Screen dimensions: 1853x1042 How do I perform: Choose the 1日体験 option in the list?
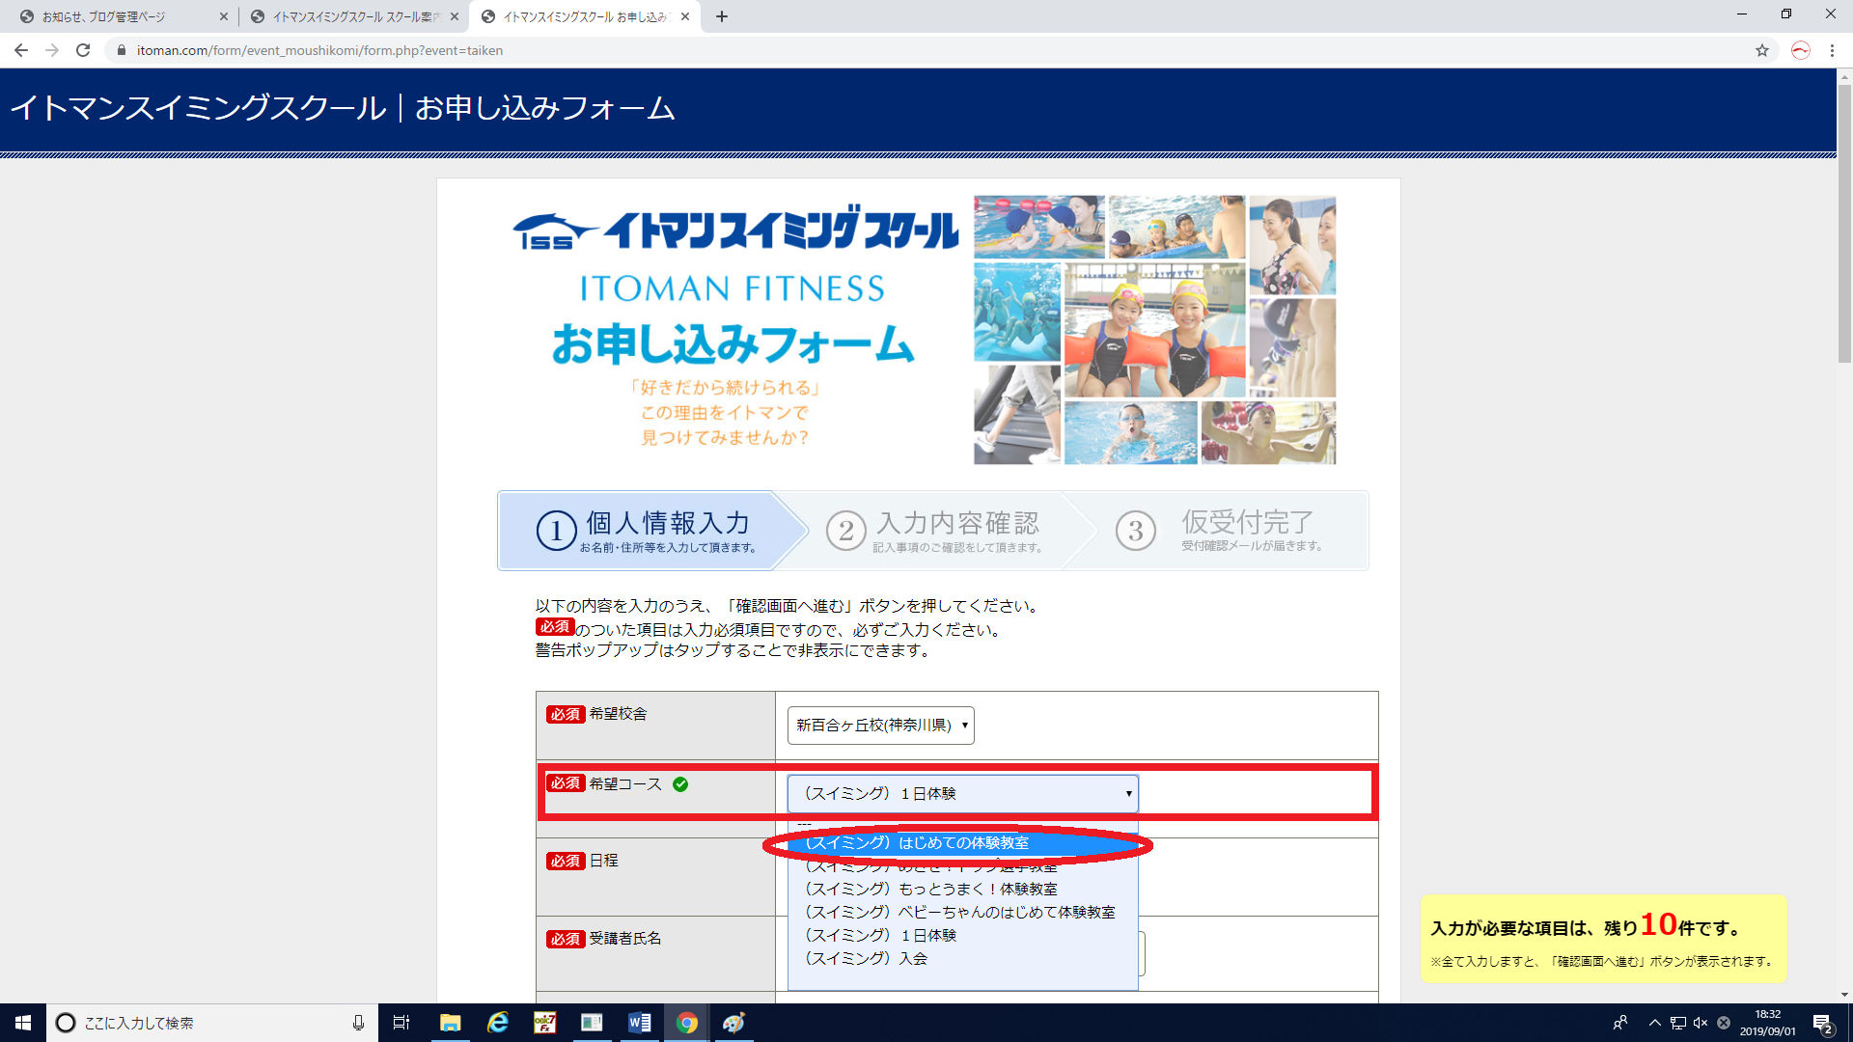pos(963,936)
